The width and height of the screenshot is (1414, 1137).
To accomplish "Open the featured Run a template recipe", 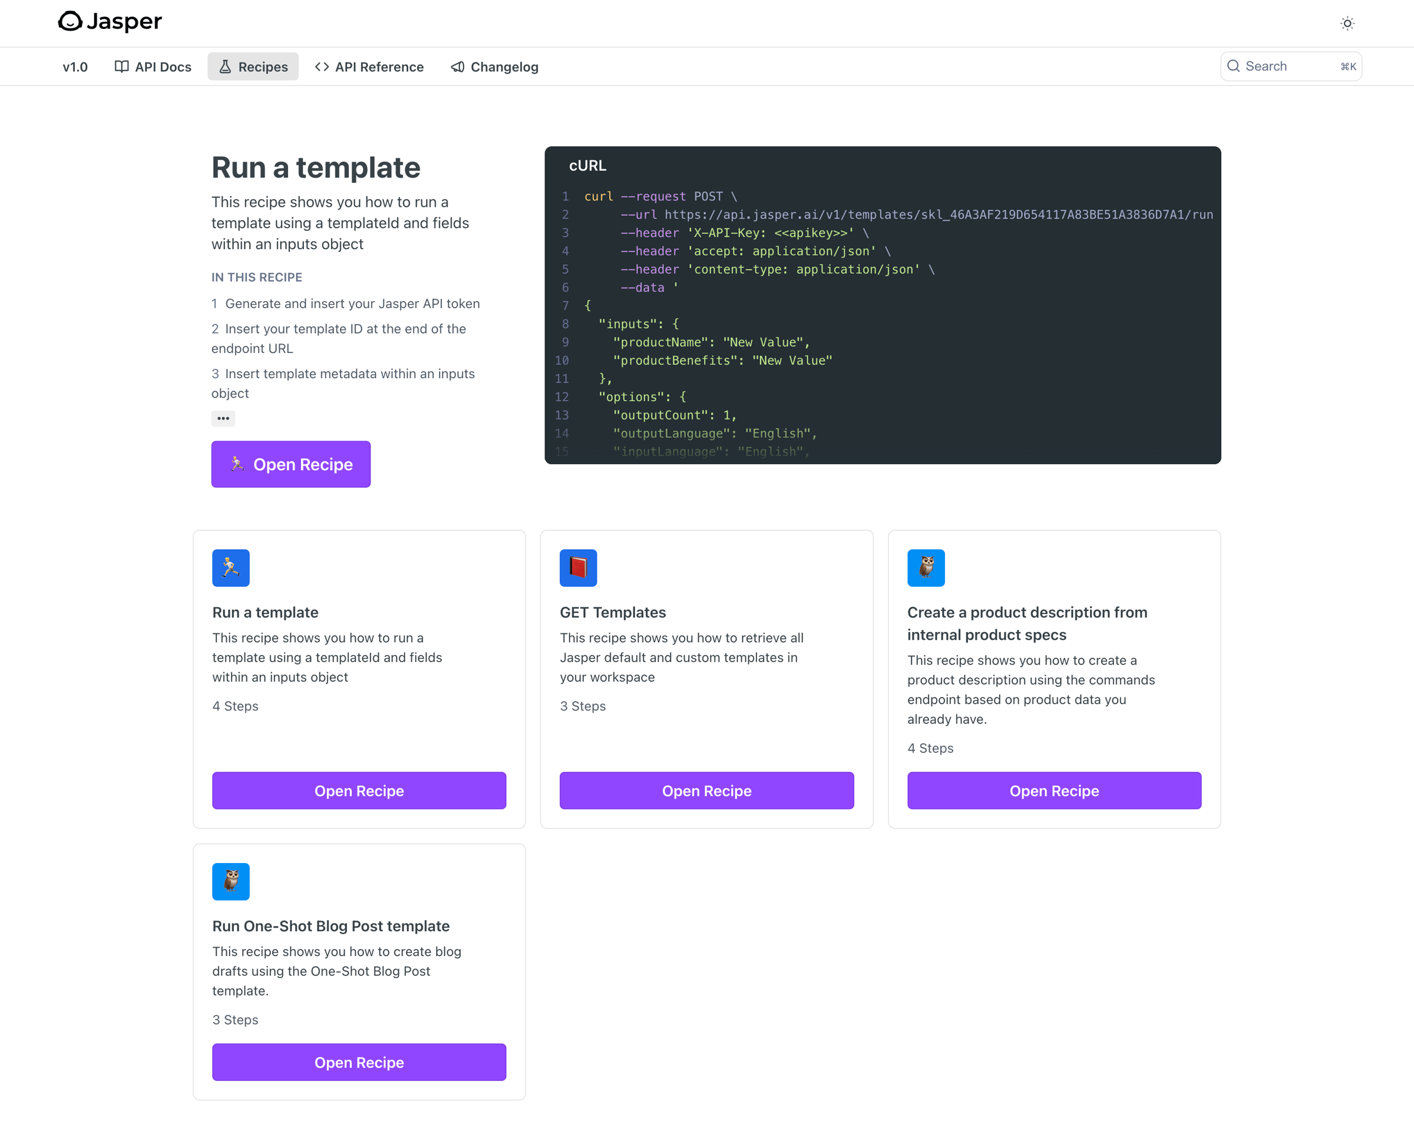I will (290, 464).
